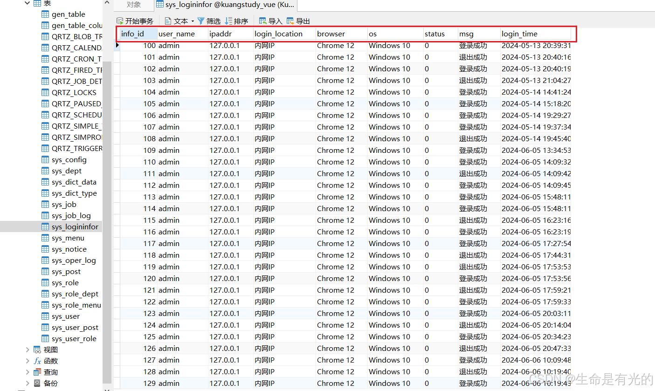The image size is (655, 391).
Task: Click the table icon beside sys_dept
Action: pyautogui.click(x=45, y=171)
